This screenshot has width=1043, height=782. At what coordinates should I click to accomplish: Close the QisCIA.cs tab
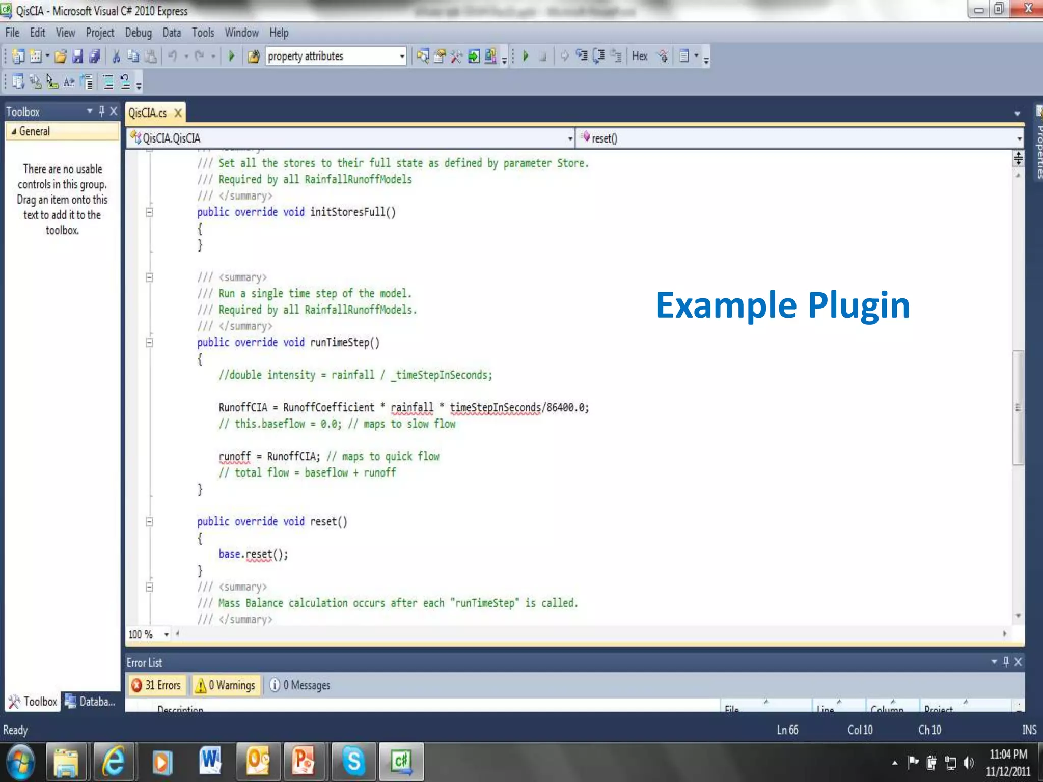pyautogui.click(x=178, y=113)
